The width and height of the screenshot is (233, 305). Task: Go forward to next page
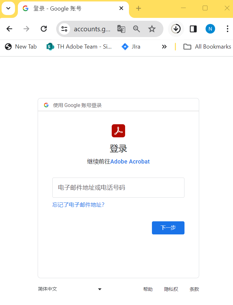pos(26,29)
